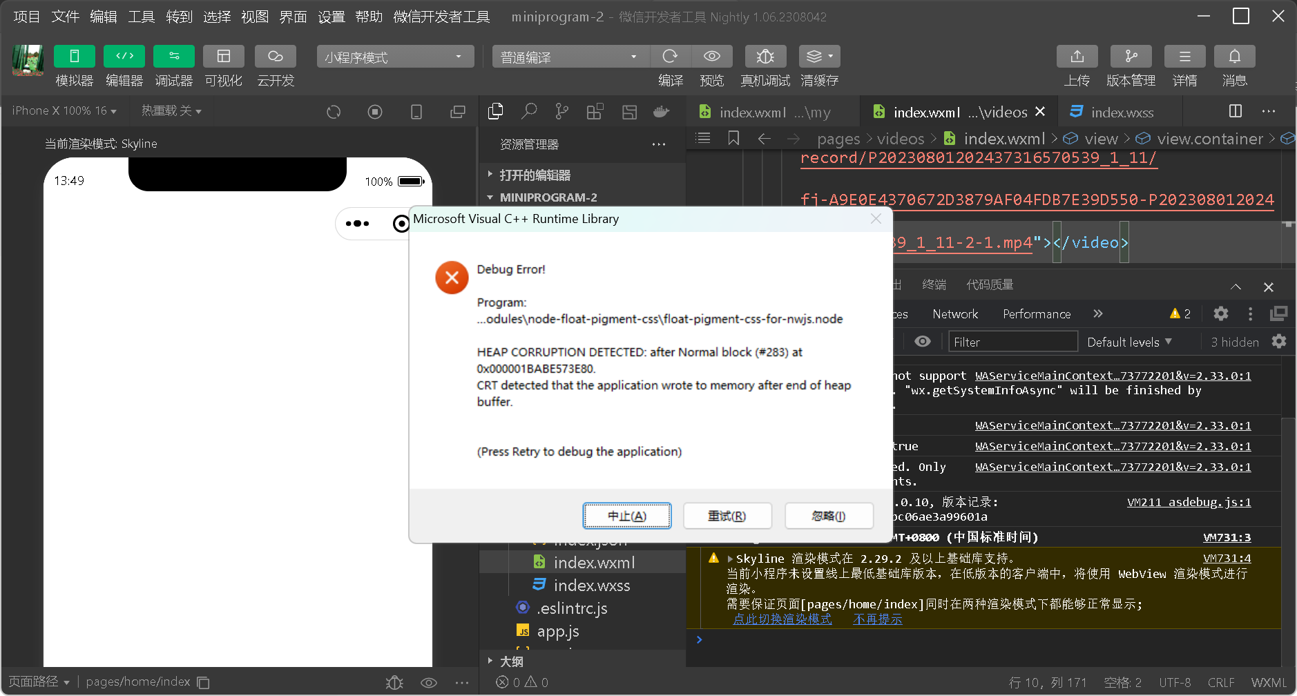Switch to the Performance devtools tab
Viewport: 1297px width, 696px height.
pyautogui.click(x=1037, y=314)
